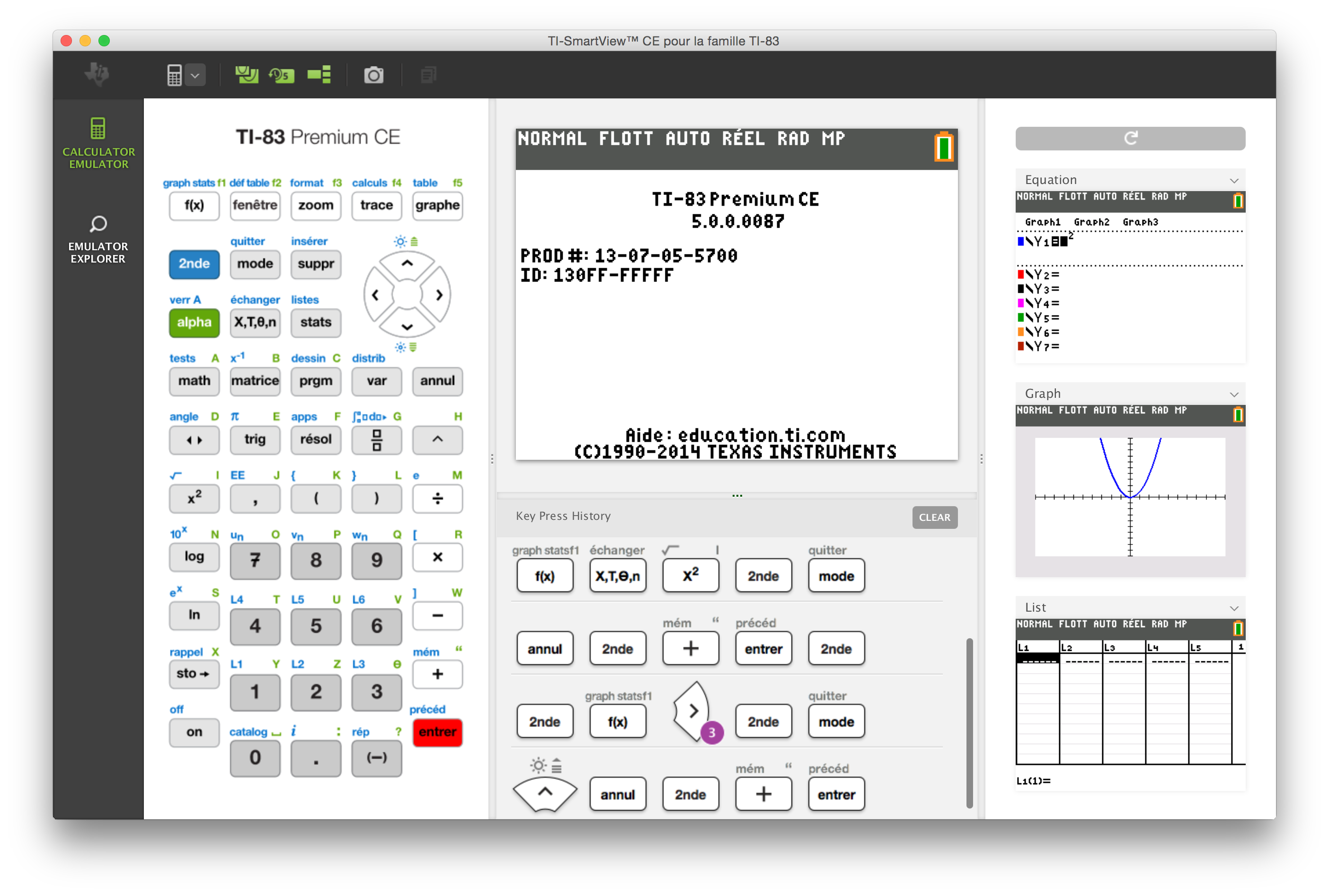The height and width of the screenshot is (895, 1329).
Task: Open the calculator model selector dropdown
Action: click(195, 75)
